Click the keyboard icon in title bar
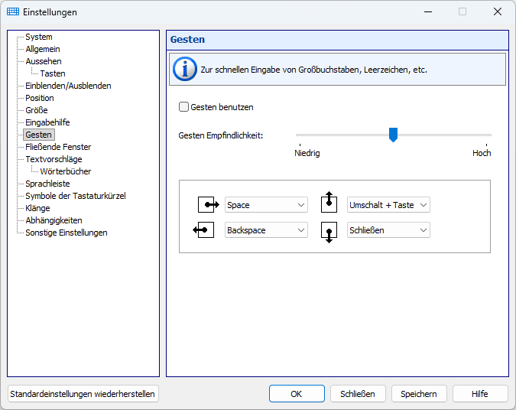Viewport: 516px width, 410px height. pos(13,11)
